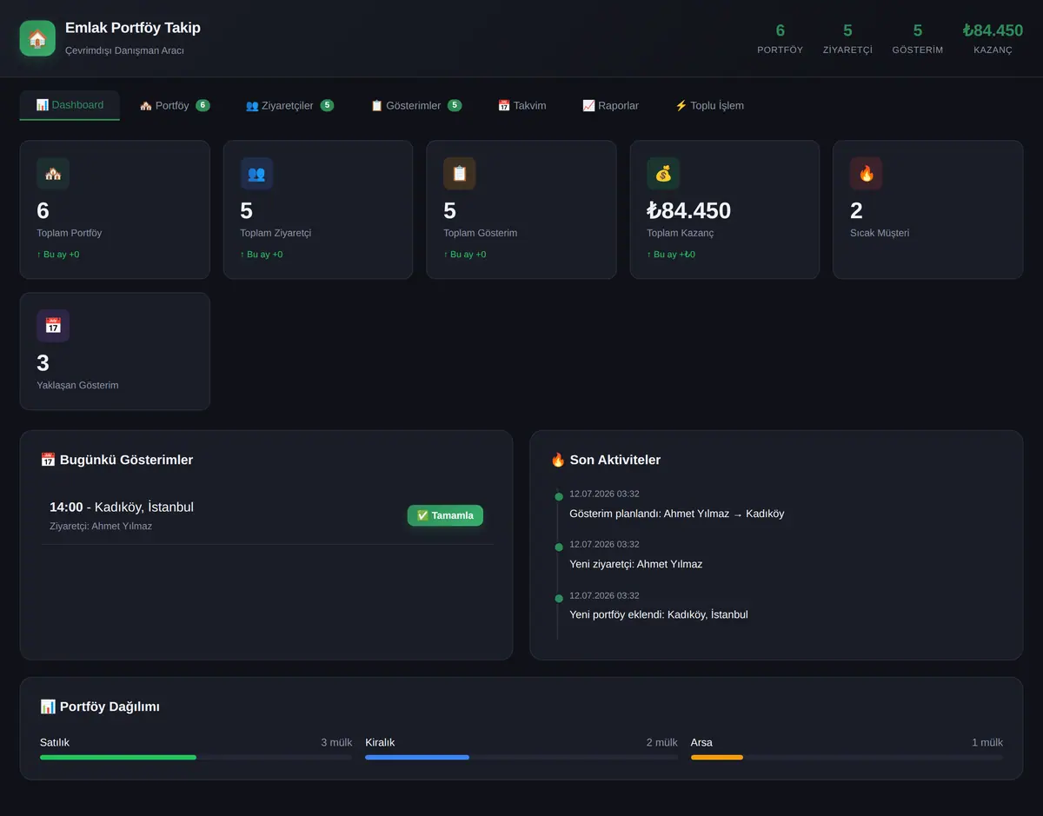
Task: Click the '↑ Bu ay +₺0' line under Toplam Kazanç
Action: (x=671, y=255)
